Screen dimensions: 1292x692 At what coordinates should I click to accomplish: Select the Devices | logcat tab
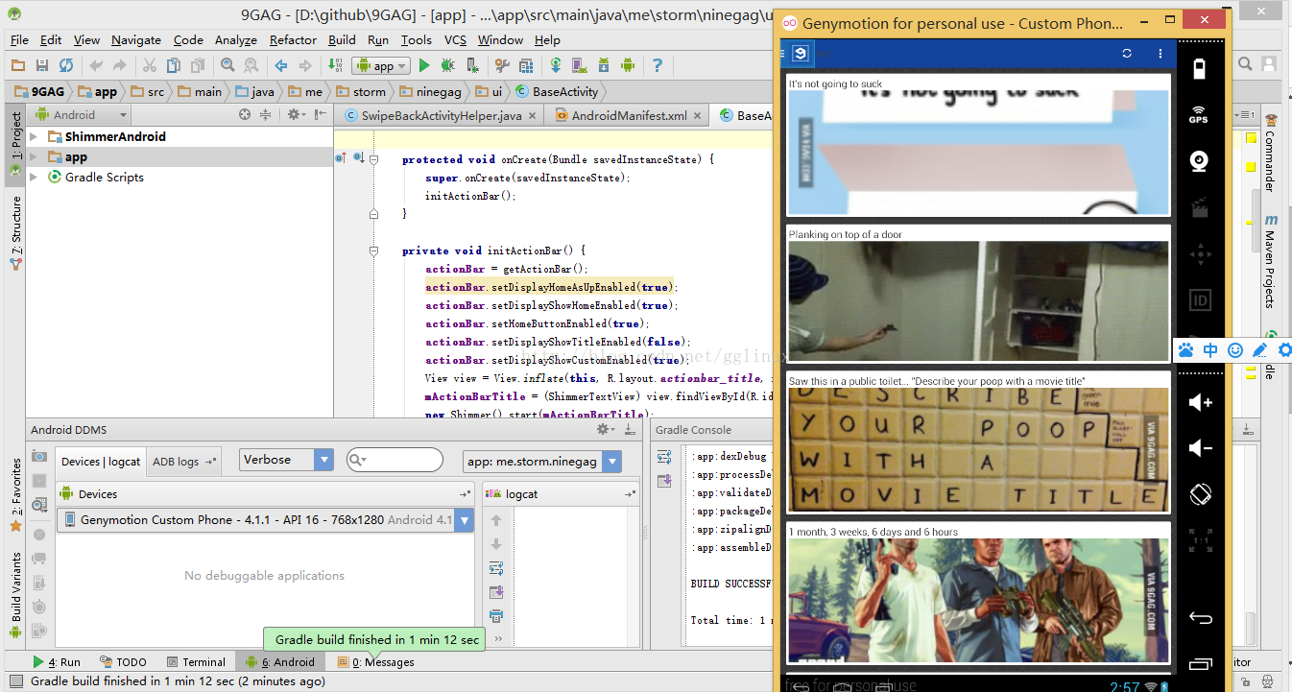click(x=101, y=461)
